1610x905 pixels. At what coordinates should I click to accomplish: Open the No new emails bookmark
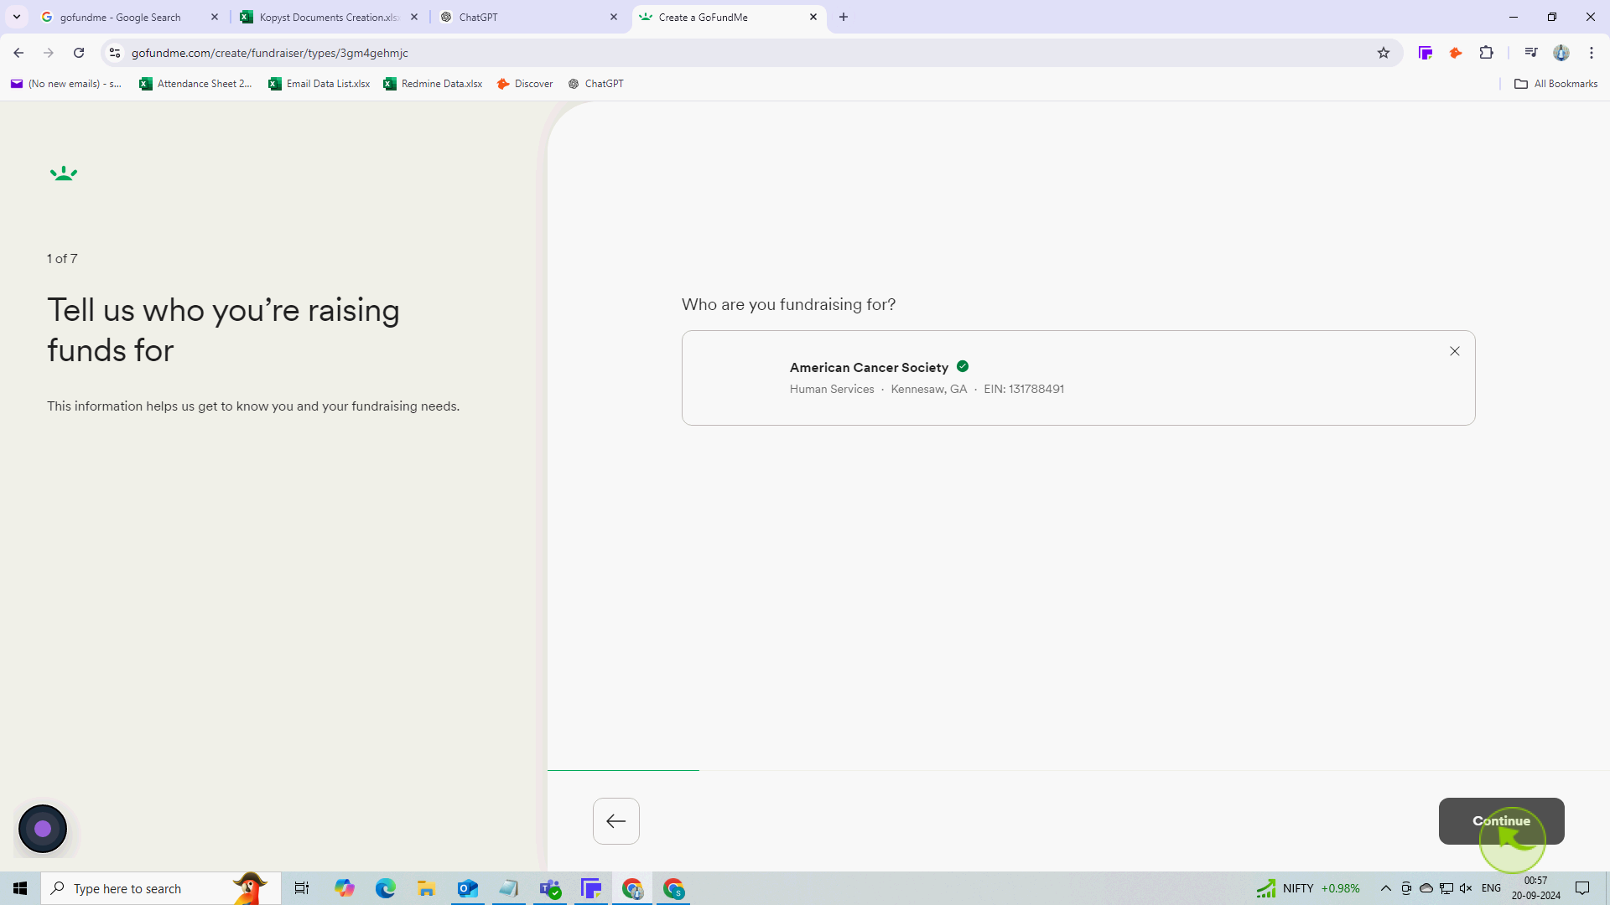(x=66, y=84)
